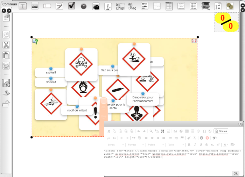The height and width of the screenshot is (177, 245).
Task: Open the Format dropdown in editor
Action: [x=135, y=144]
